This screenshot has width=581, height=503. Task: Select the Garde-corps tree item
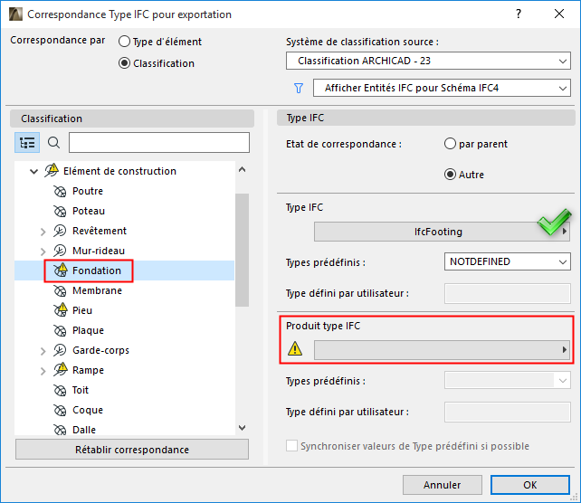[100, 350]
